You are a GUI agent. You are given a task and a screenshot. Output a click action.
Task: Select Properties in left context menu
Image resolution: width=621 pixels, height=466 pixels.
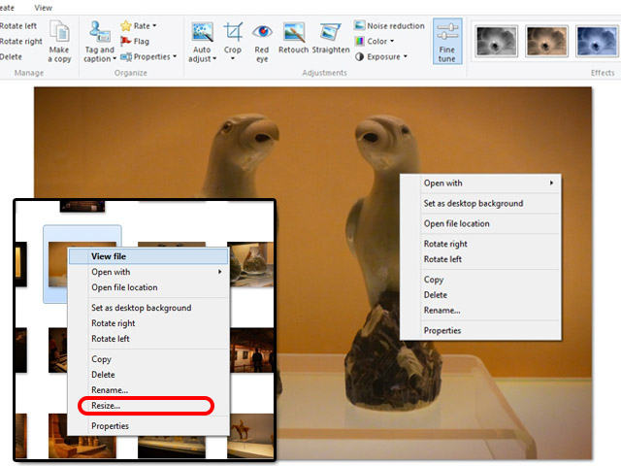pos(110,425)
